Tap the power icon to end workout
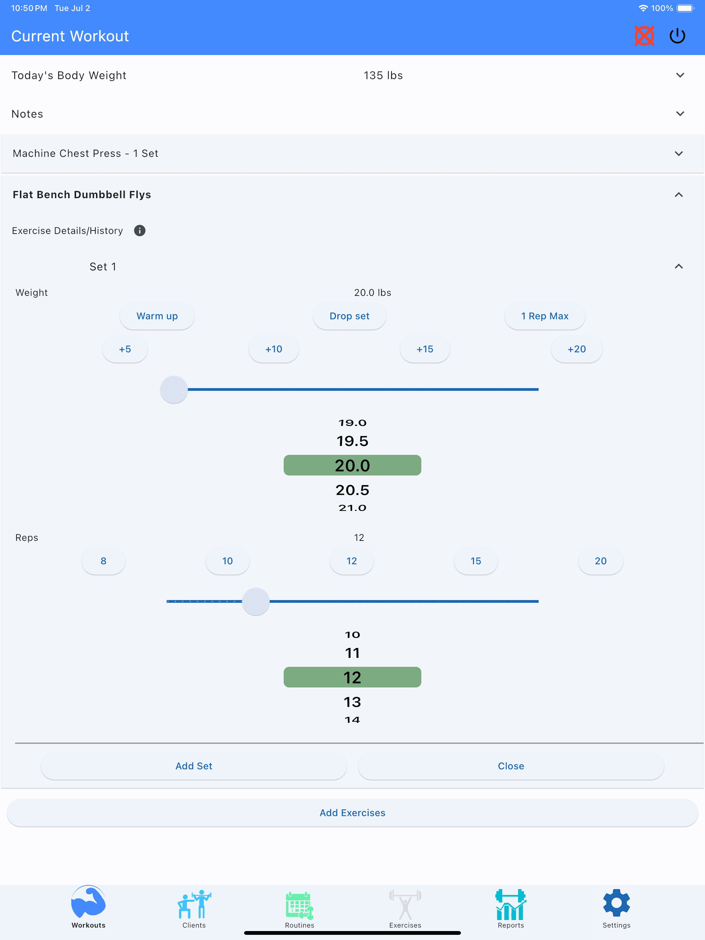This screenshot has height=940, width=705. 677,36
